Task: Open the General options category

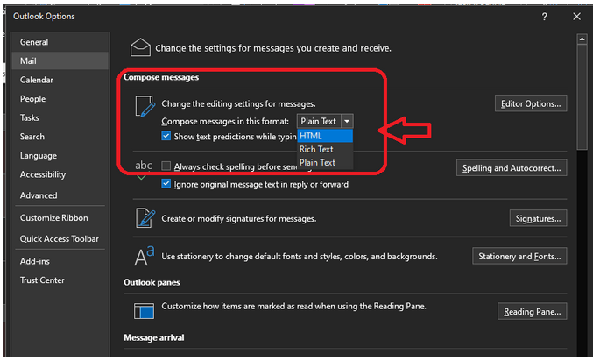Action: pos(60,42)
